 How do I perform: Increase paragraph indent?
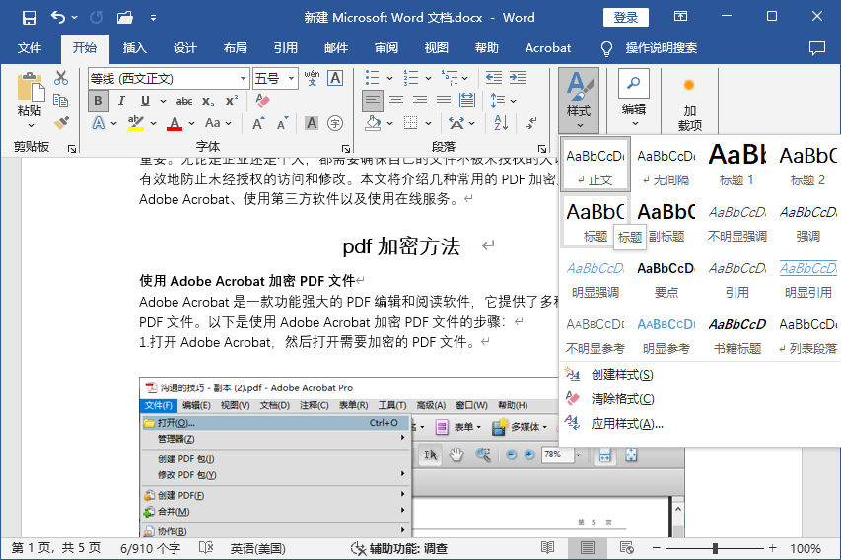click(517, 78)
